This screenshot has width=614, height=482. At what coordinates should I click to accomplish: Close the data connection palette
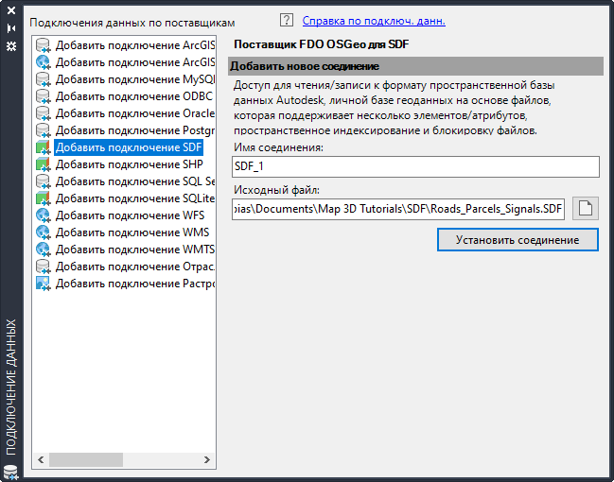coord(11,10)
